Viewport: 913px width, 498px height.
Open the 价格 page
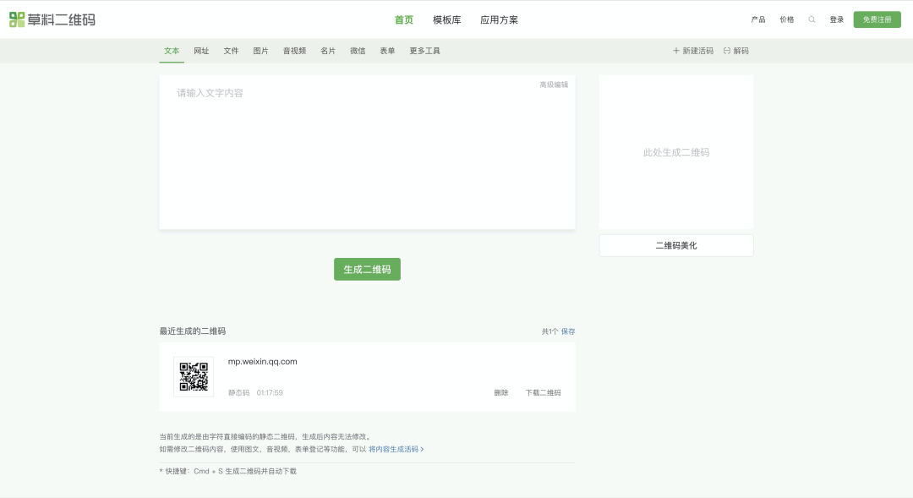coord(787,19)
